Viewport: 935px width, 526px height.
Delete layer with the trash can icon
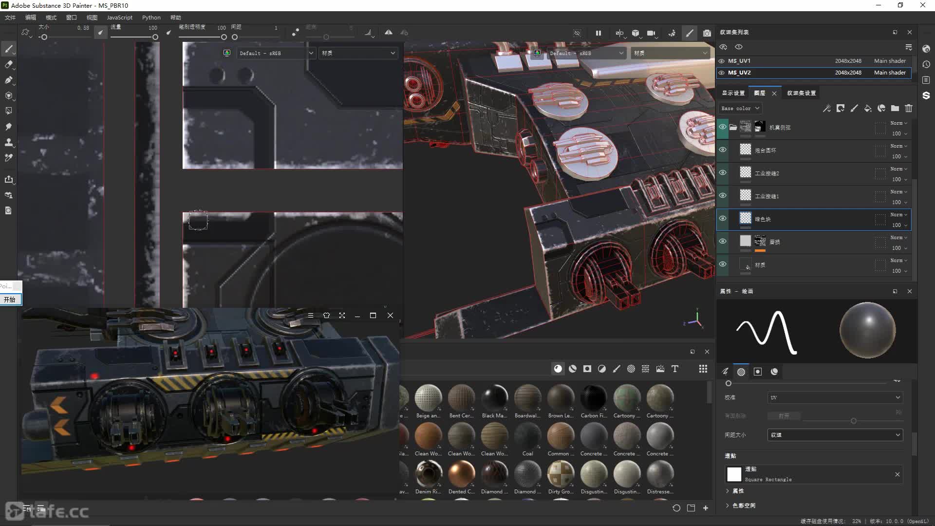(909, 108)
